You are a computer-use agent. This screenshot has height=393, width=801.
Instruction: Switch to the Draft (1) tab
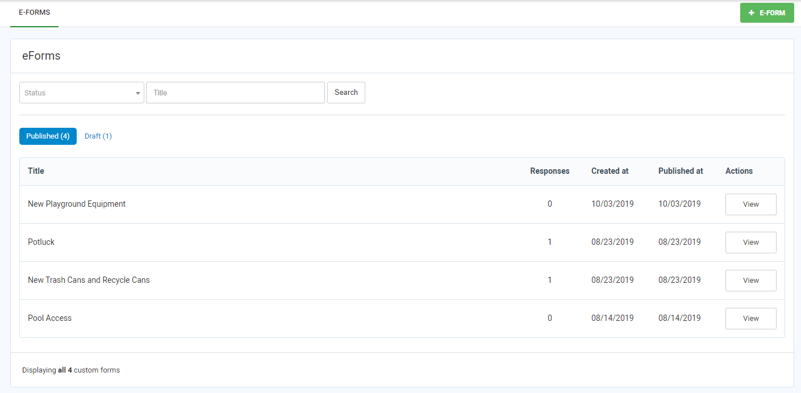98,136
